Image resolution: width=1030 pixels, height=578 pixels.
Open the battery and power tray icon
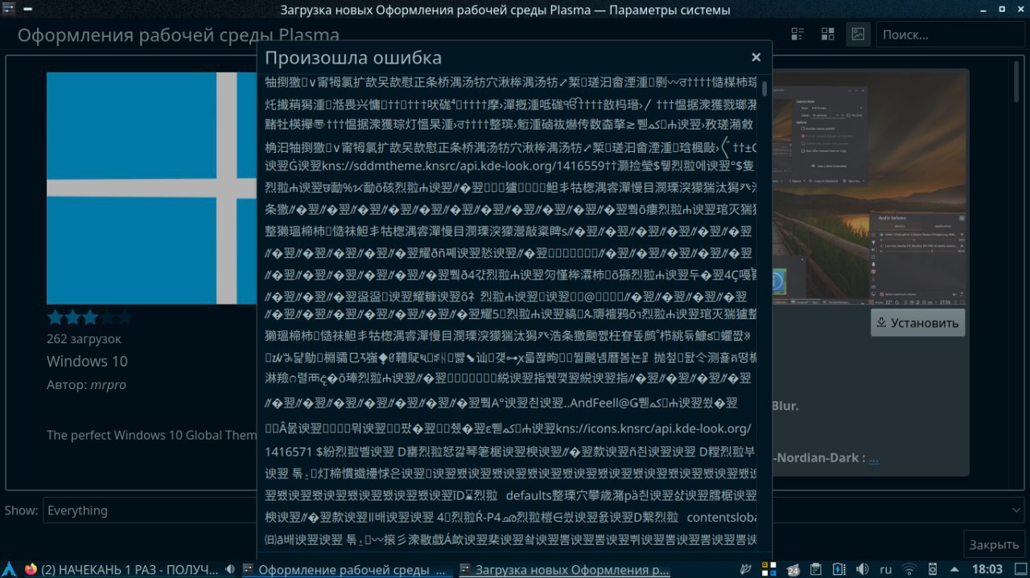tap(839, 569)
